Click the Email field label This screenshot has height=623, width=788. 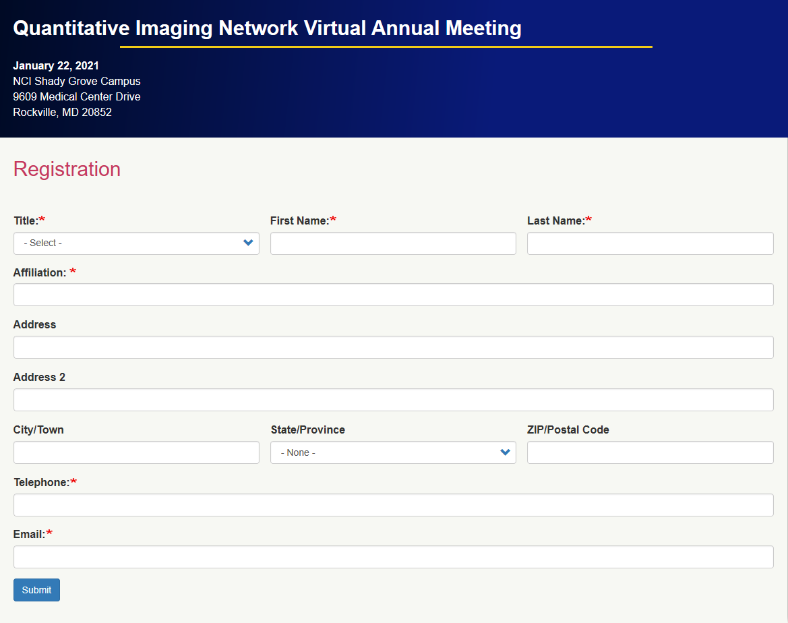click(29, 535)
